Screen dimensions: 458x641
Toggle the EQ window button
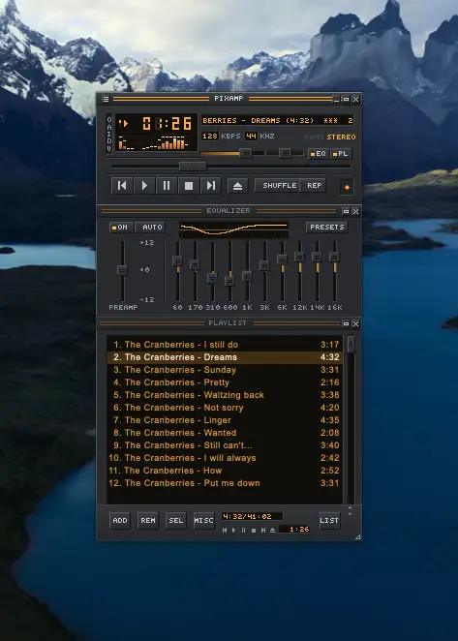[319, 154]
